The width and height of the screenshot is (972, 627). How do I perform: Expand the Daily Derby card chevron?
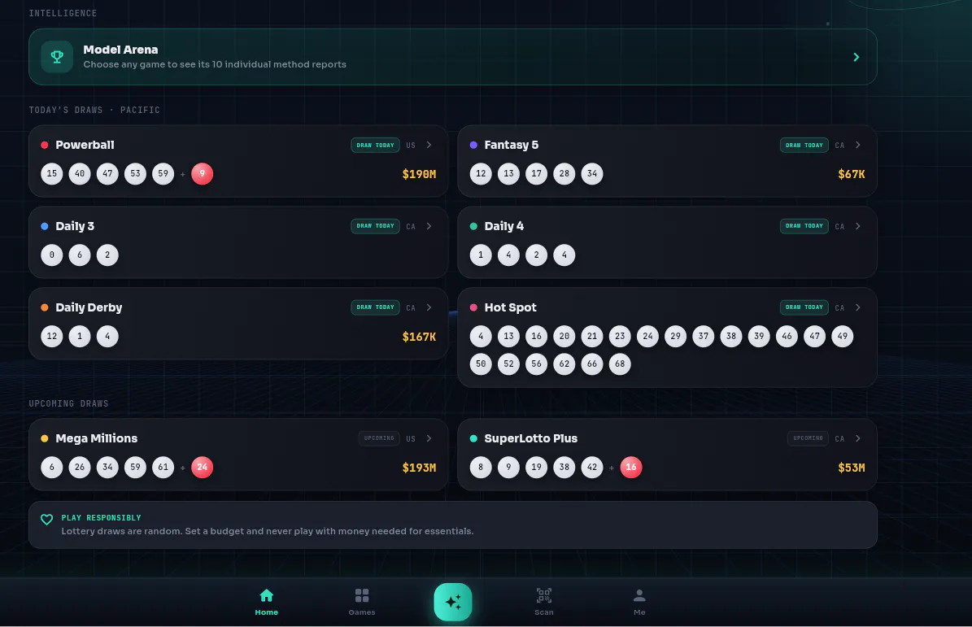pos(429,307)
